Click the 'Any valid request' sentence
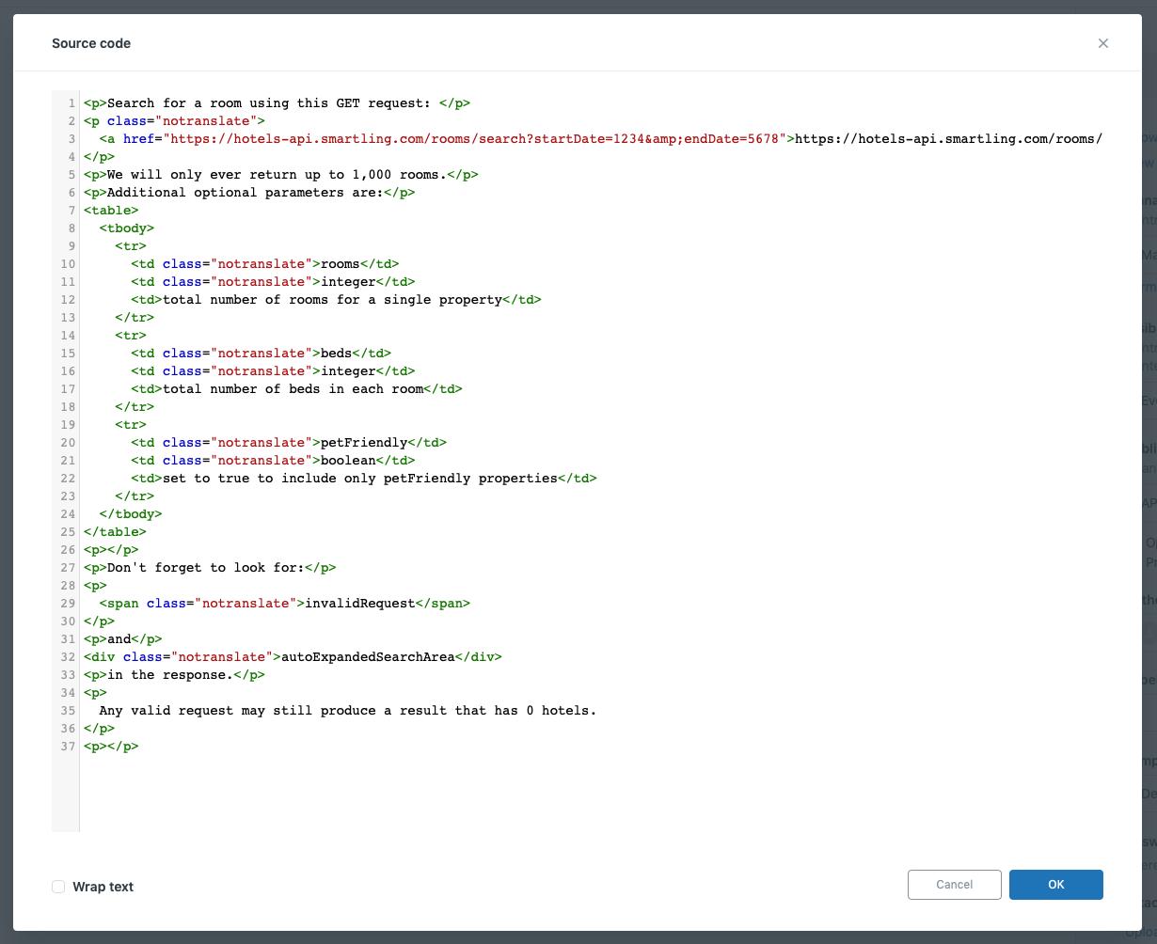1157x944 pixels. point(347,711)
